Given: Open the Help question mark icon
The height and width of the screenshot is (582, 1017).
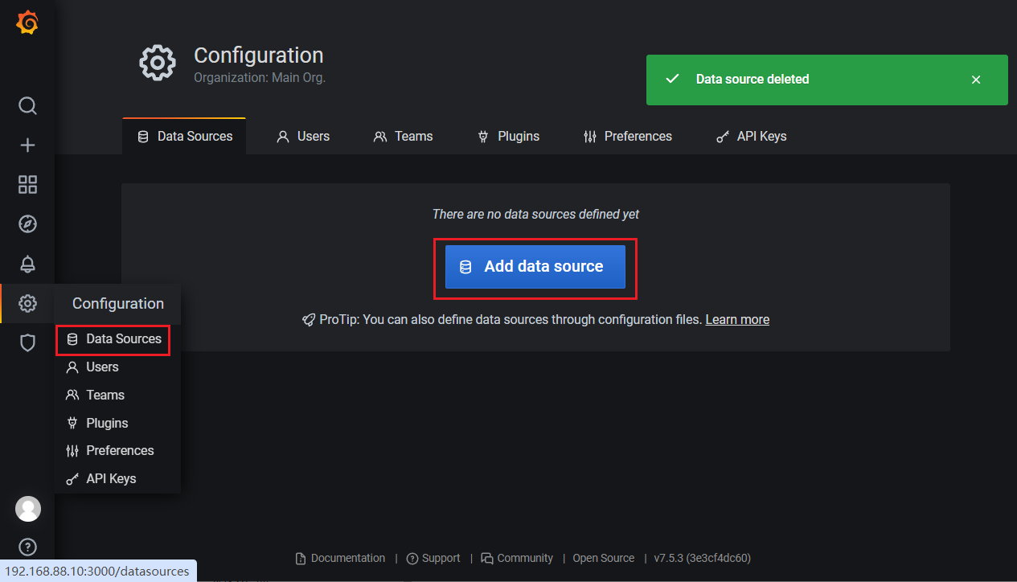Looking at the screenshot, I should tap(27, 547).
